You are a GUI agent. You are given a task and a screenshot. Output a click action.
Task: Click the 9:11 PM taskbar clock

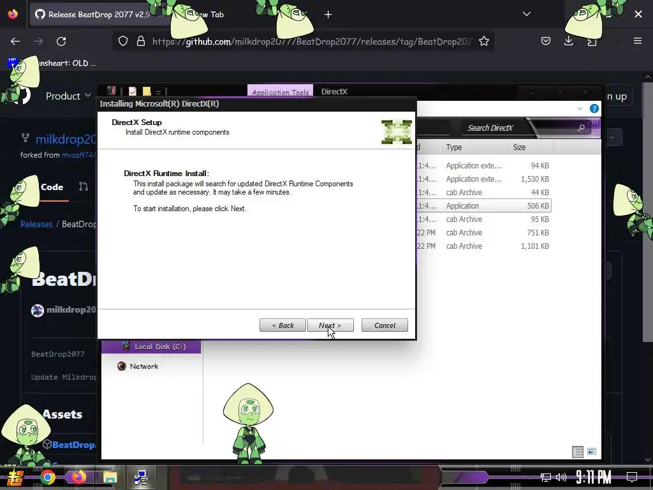click(594, 477)
